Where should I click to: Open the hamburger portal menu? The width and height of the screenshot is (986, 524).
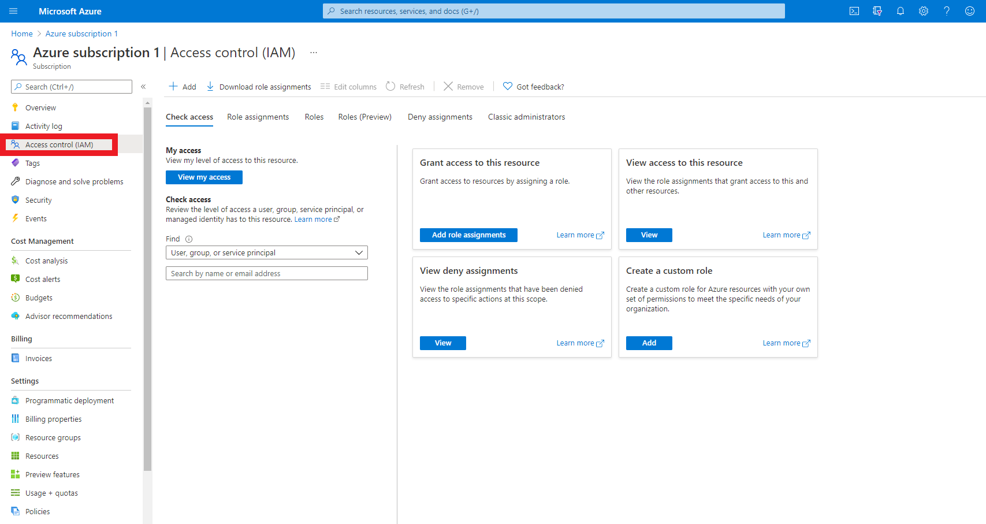pos(13,11)
